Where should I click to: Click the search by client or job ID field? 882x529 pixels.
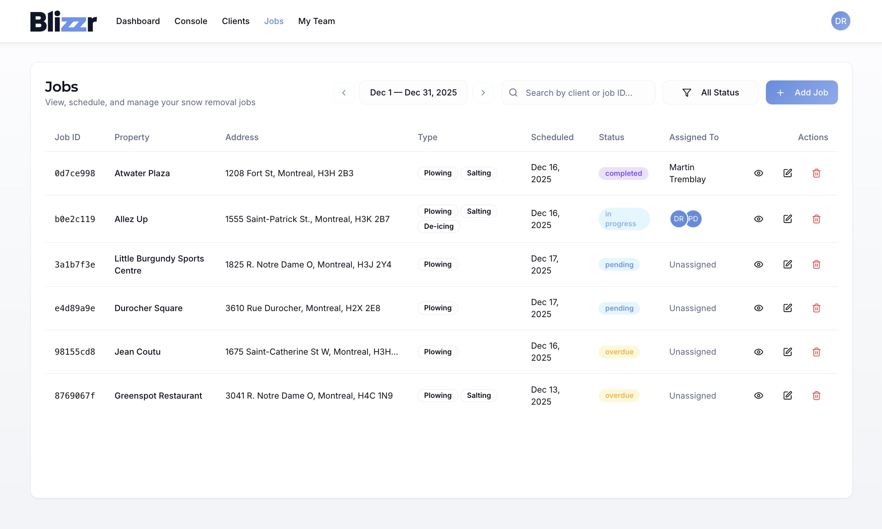(579, 92)
